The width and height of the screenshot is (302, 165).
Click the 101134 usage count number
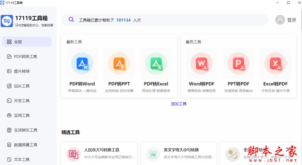(x=123, y=20)
